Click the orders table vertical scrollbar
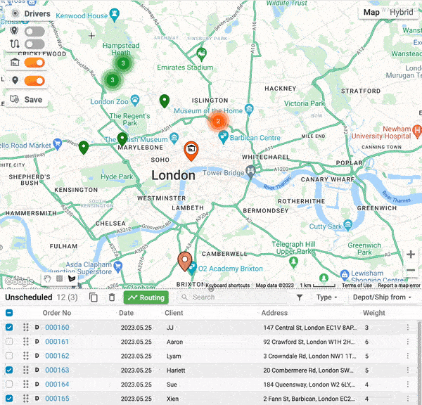The image size is (422, 405). (419, 362)
